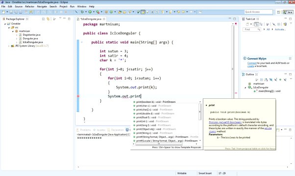Click Collapse All icon in Outline
Screen dimensions: 295x176
coord(262,80)
